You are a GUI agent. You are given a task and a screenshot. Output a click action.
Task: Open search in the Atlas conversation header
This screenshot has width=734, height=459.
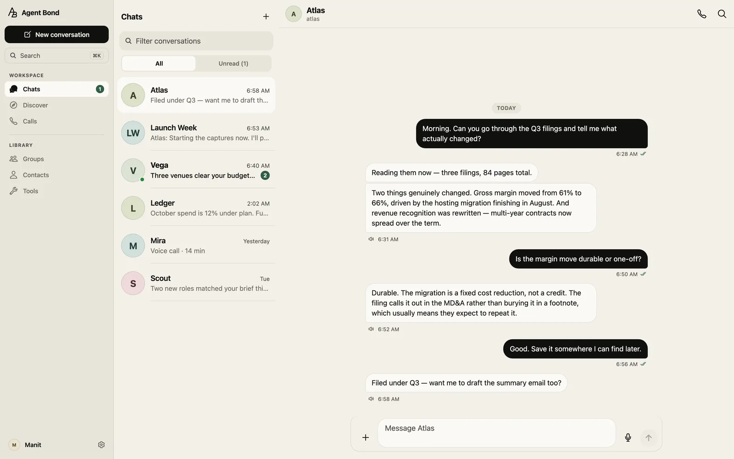coord(722,14)
